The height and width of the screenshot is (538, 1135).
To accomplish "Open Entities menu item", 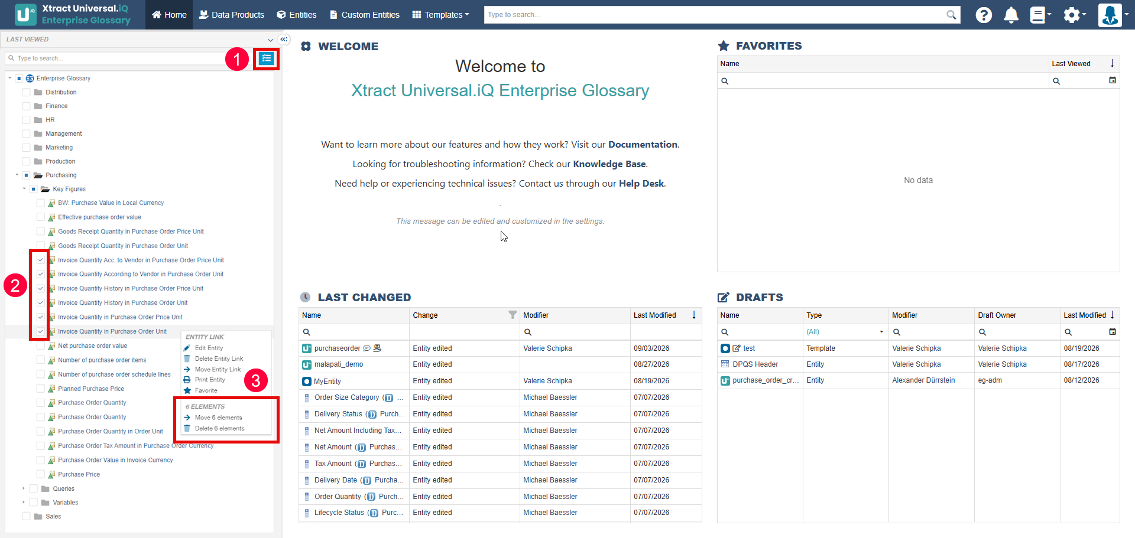I will tap(297, 15).
